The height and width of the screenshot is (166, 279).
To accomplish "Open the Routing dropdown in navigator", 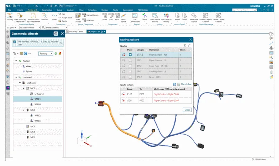I will tap(46, 53).
